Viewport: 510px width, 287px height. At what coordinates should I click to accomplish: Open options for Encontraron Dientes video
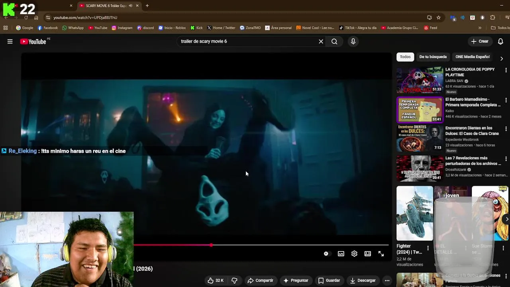tap(506, 129)
